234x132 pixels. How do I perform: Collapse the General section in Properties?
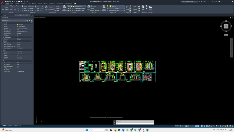(31, 23)
